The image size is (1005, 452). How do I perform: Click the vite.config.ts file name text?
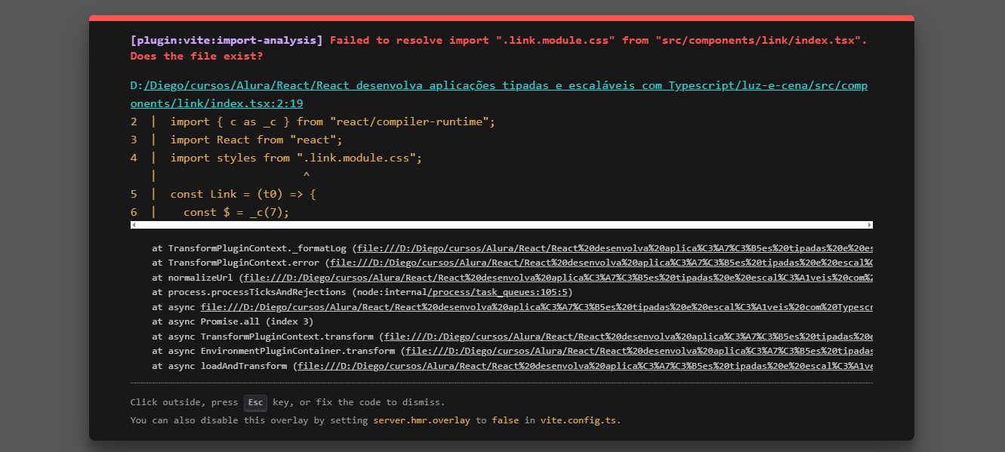click(579, 420)
